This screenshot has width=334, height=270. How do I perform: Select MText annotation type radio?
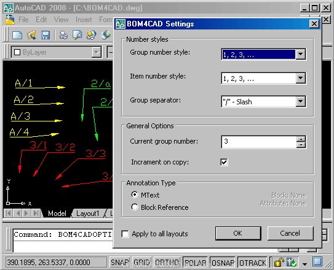point(135,195)
